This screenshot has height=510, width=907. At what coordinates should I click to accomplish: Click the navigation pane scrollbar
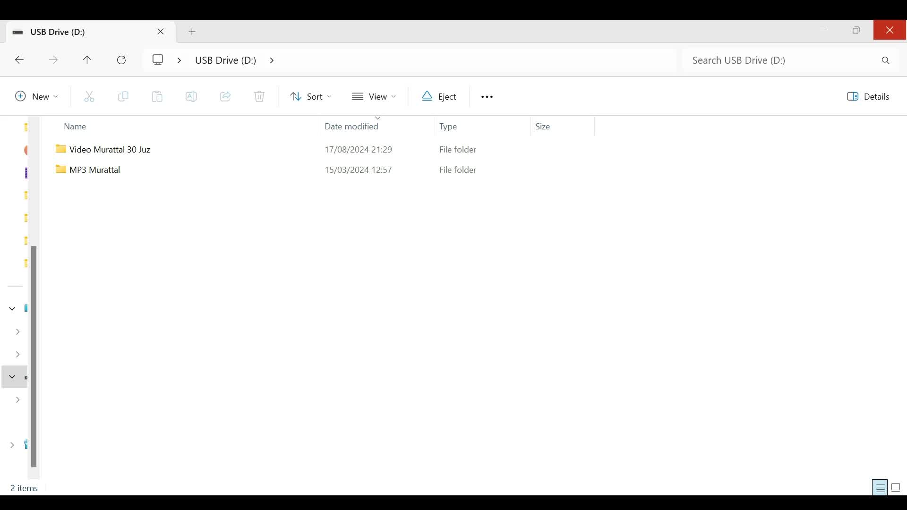click(x=34, y=357)
